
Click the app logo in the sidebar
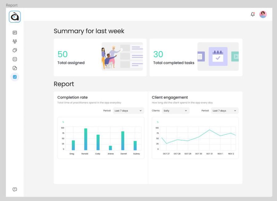(x=14, y=17)
